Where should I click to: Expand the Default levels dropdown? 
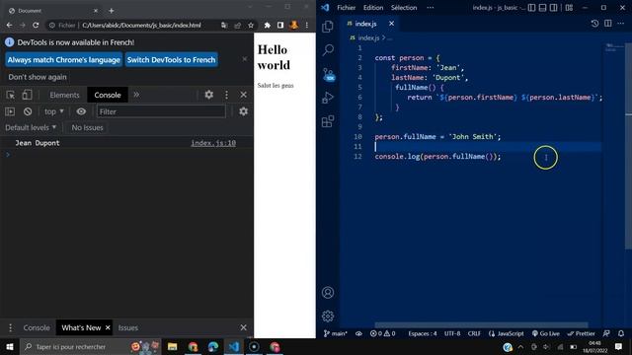31,127
